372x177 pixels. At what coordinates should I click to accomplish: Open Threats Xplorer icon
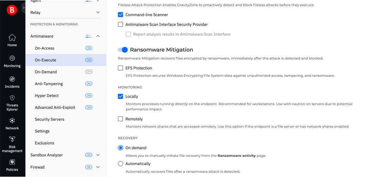click(x=12, y=98)
